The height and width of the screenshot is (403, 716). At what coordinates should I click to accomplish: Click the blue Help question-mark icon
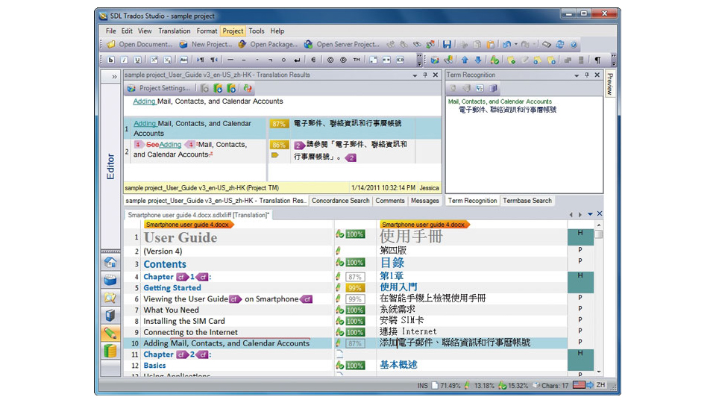pos(574,45)
